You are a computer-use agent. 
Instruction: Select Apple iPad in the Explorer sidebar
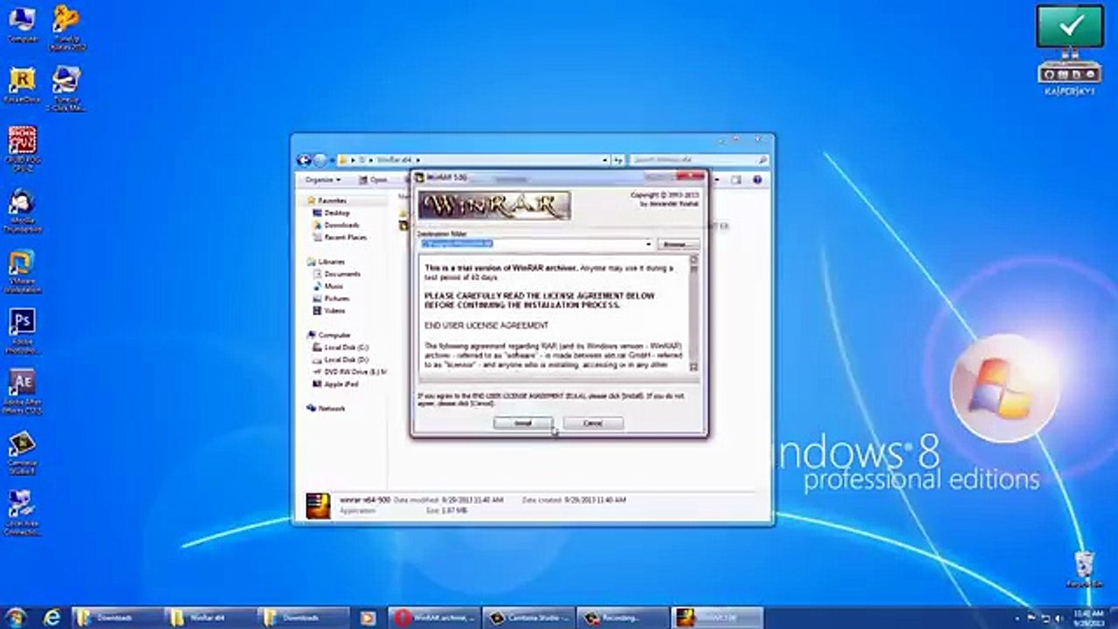coord(336,384)
